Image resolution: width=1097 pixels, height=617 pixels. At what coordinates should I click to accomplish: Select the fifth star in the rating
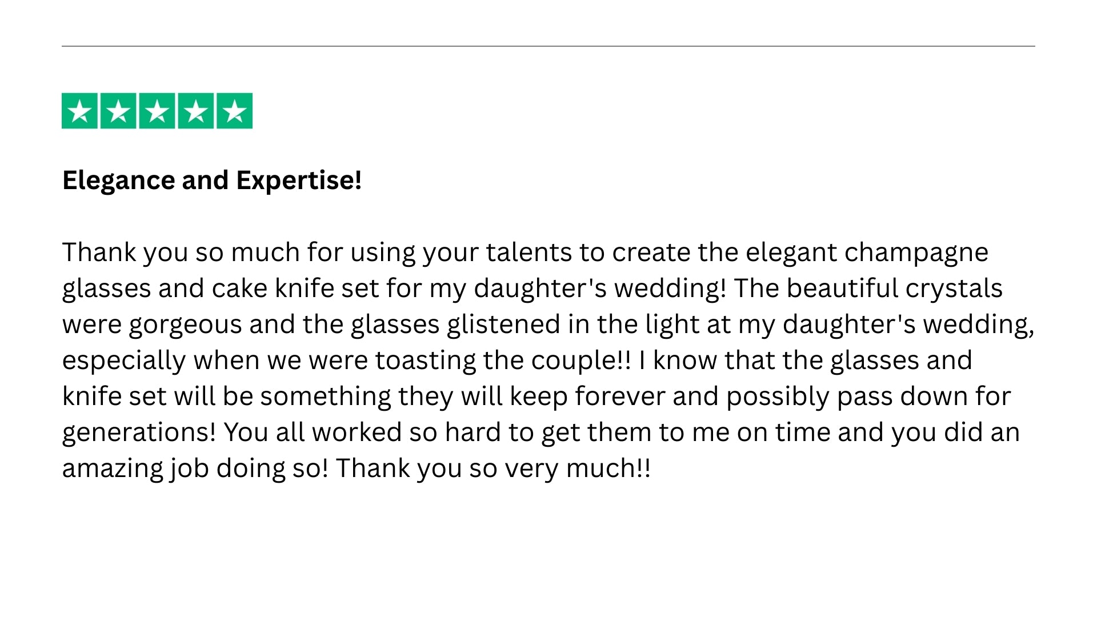click(x=234, y=111)
